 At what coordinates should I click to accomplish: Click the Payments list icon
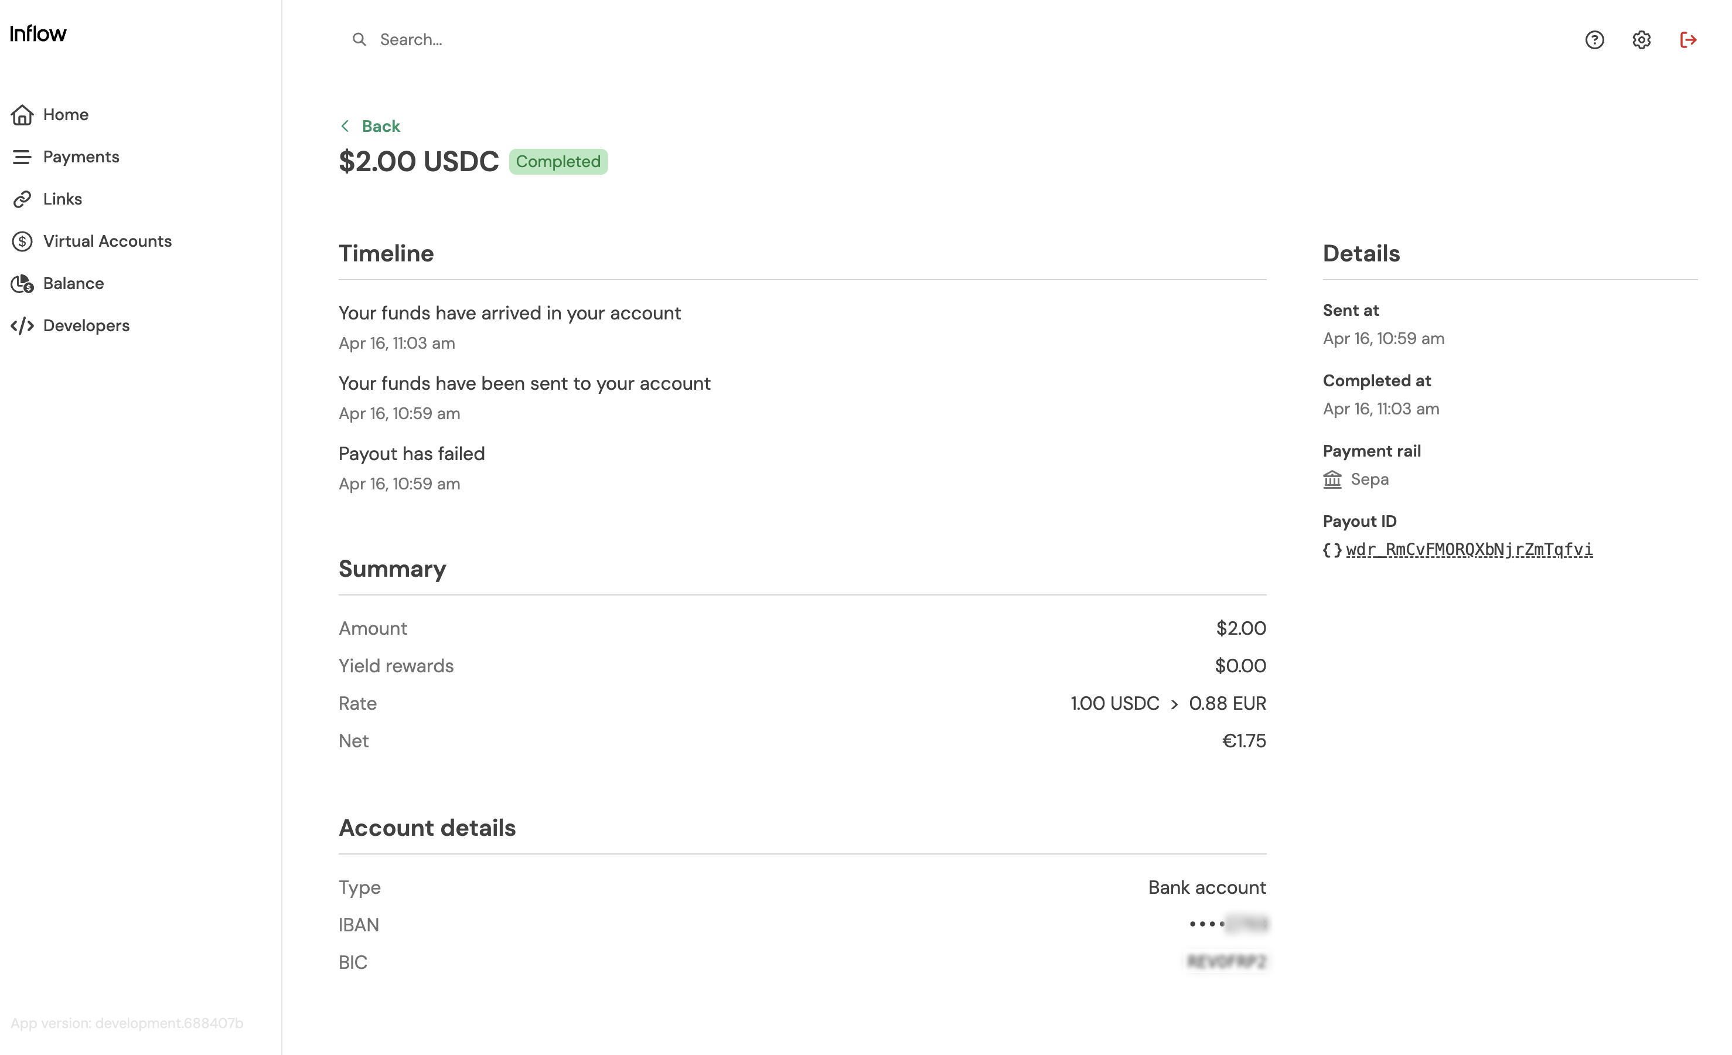tap(22, 157)
